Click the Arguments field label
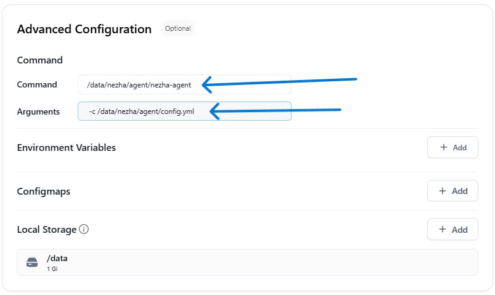 pos(38,111)
